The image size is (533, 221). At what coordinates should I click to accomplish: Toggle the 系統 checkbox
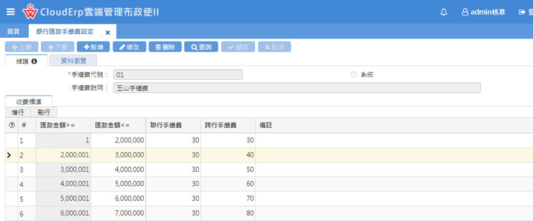pyautogui.click(x=354, y=74)
